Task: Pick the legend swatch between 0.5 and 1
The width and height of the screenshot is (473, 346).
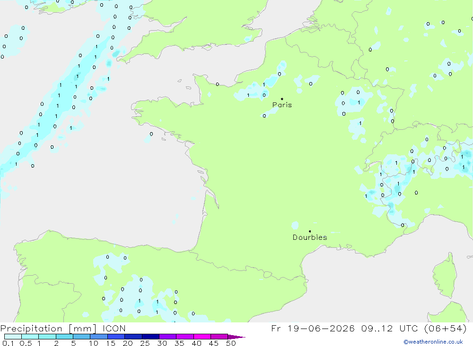Action: coord(30,337)
